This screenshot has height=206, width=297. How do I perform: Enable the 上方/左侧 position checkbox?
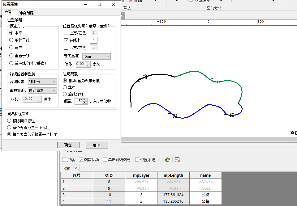click(66, 33)
